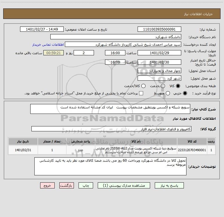Toggle the اسناد خزانه اسلامی payment checkbox

141,93
